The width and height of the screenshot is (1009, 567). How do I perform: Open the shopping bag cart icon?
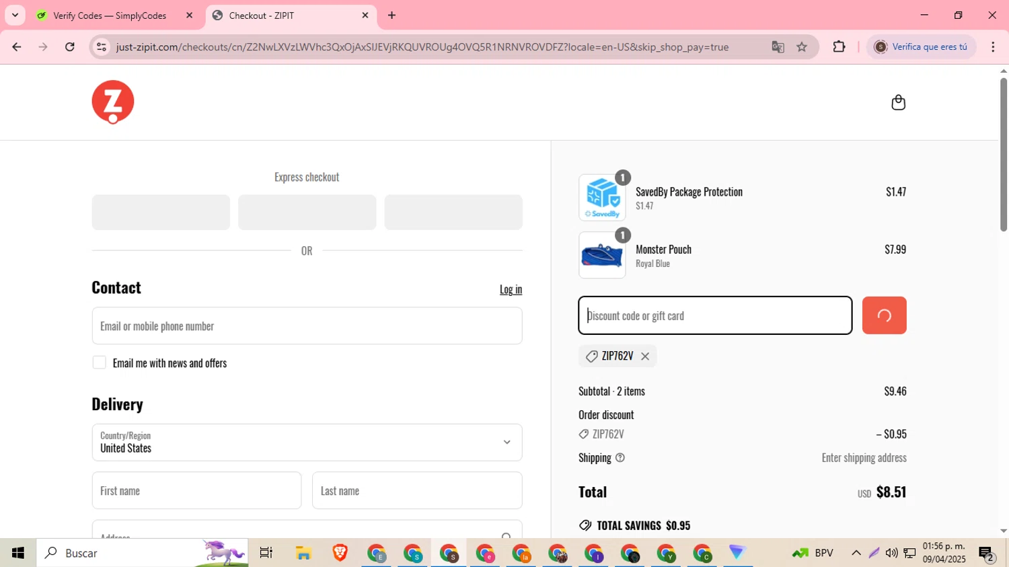coord(898,102)
